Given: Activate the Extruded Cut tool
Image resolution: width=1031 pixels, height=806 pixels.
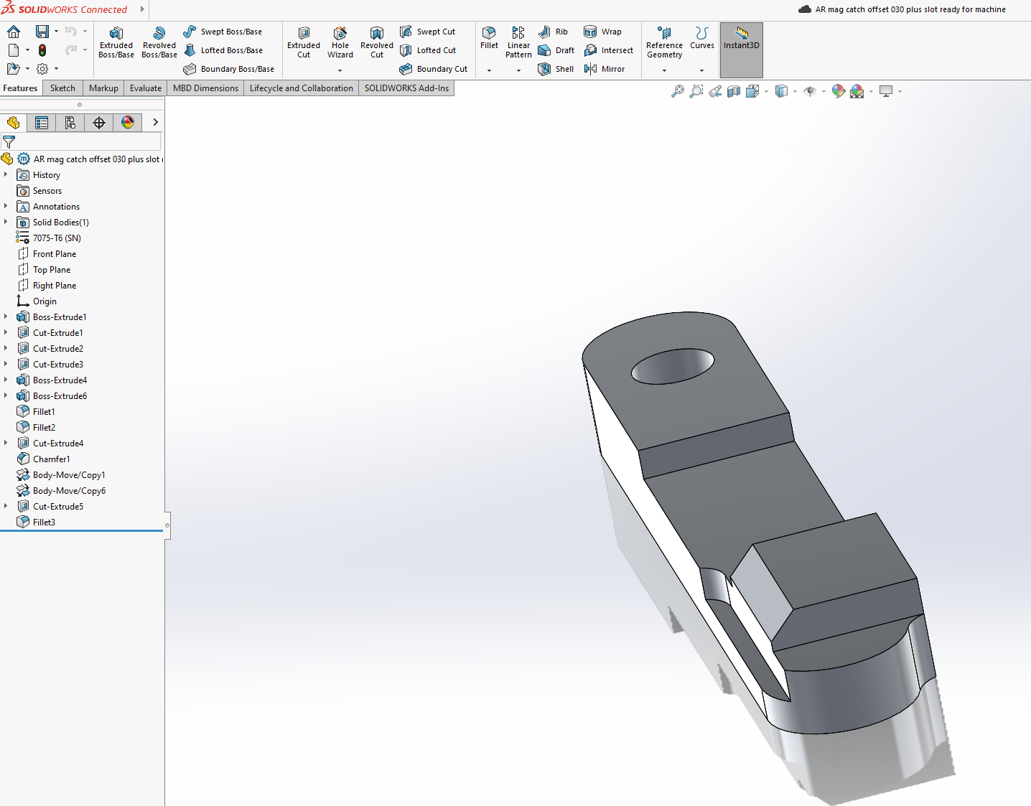Looking at the screenshot, I should point(304,42).
